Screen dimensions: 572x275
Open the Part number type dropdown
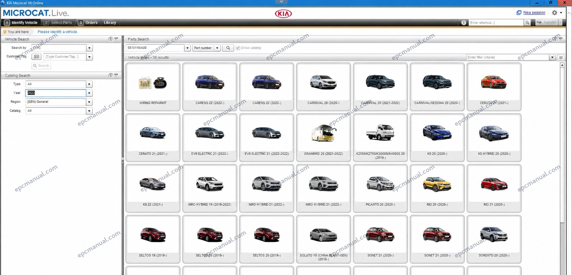217,48
